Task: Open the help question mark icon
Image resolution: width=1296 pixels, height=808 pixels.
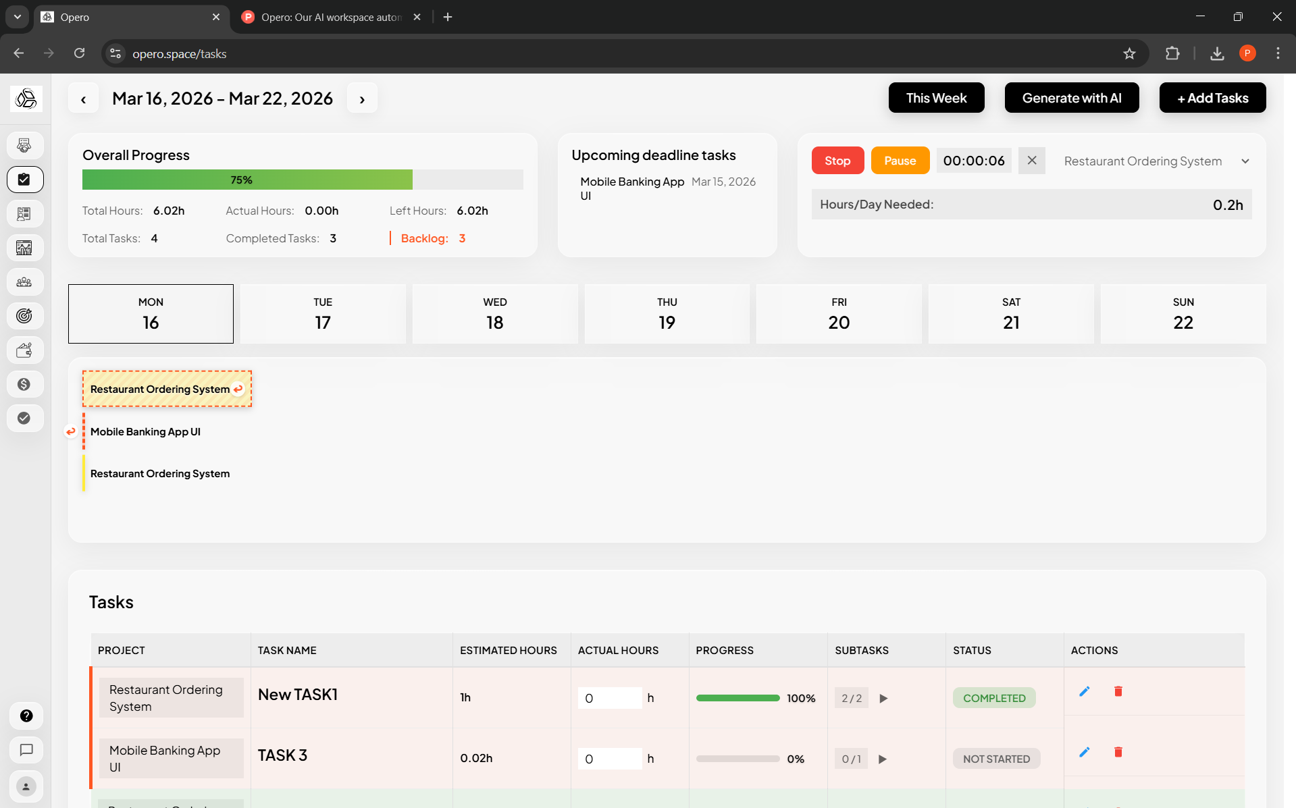Action: 26,716
